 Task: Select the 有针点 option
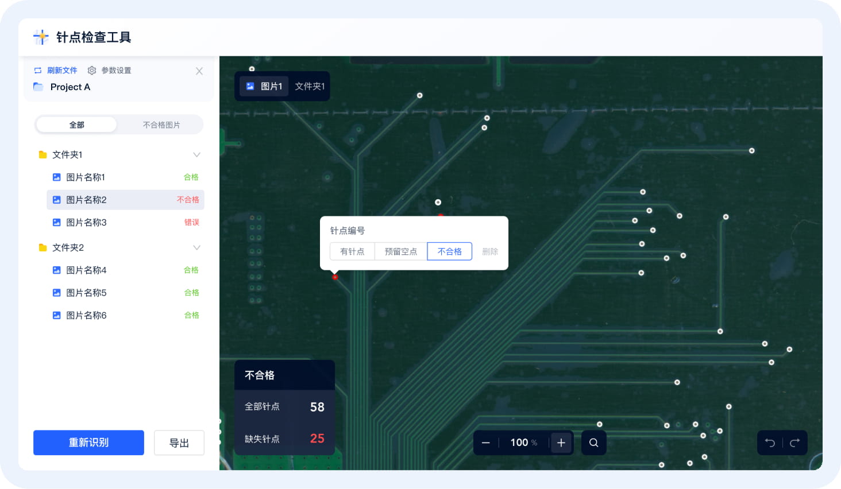pyautogui.click(x=352, y=251)
